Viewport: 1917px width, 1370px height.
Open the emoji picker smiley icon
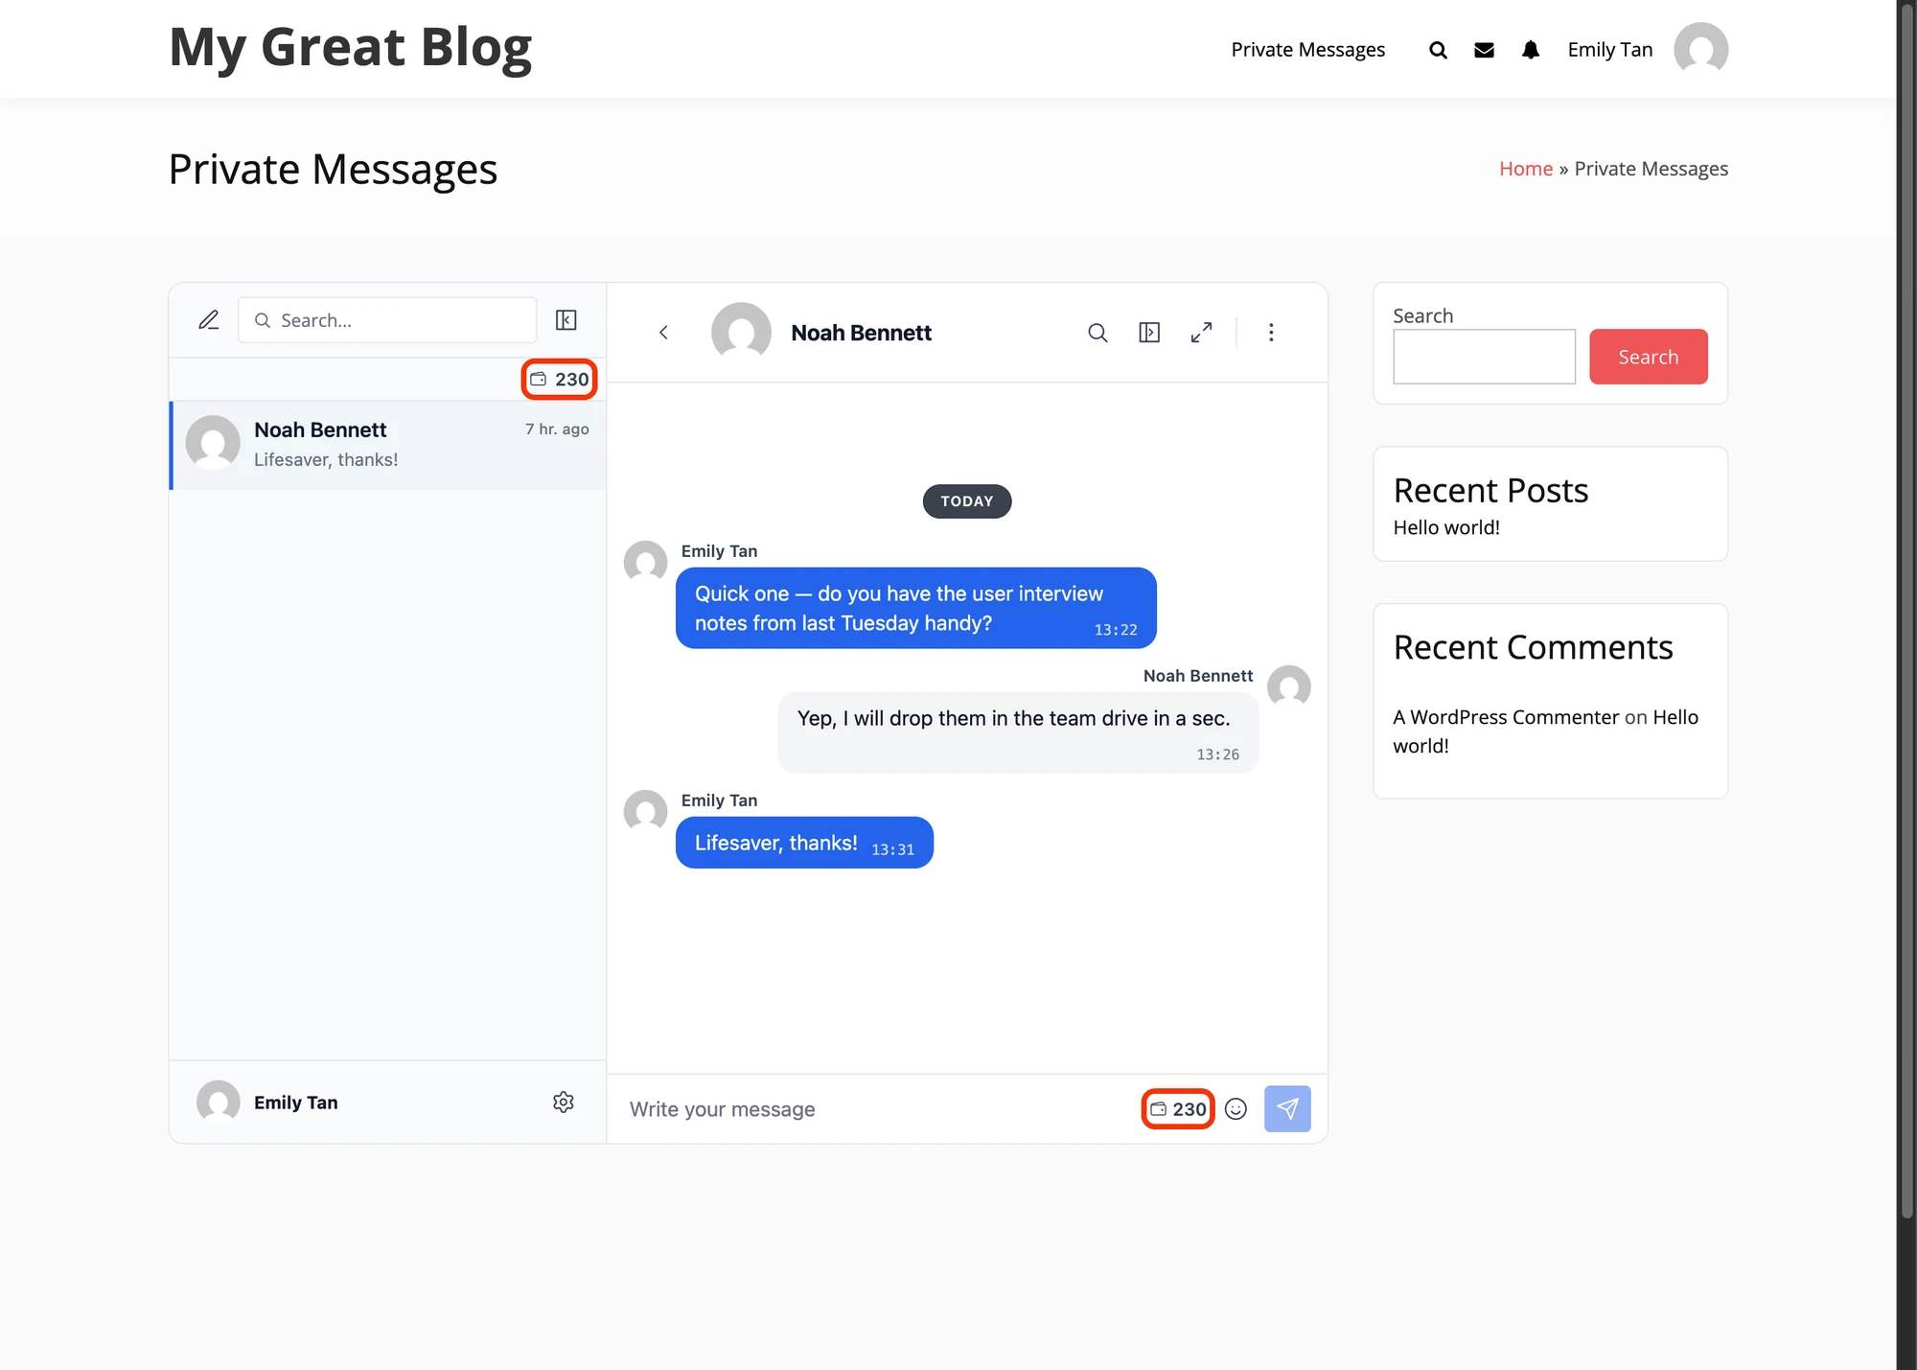[x=1236, y=1109]
